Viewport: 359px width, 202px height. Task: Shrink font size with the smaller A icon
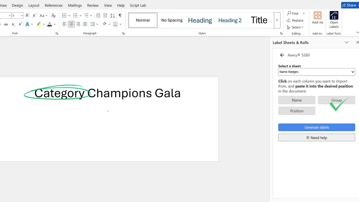[x=34, y=15]
